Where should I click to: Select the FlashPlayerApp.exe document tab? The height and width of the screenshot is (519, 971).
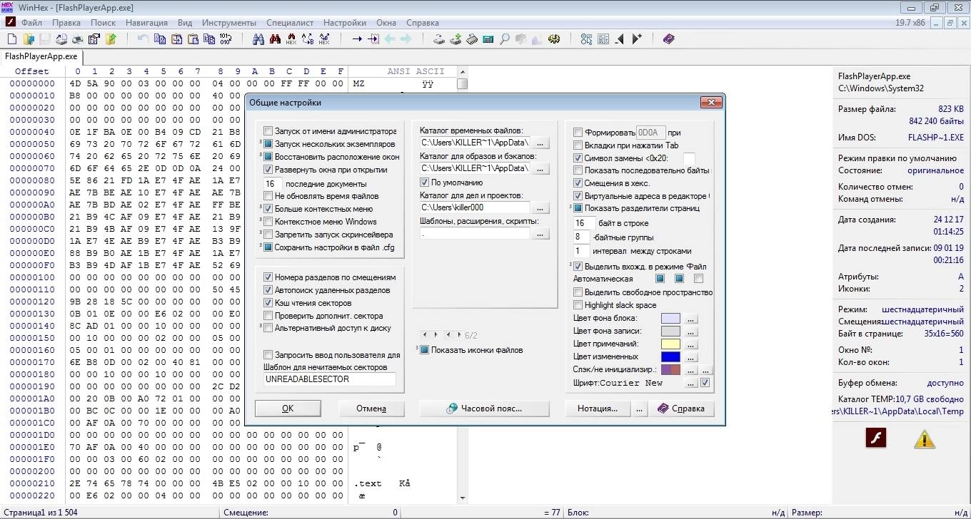pyautogui.click(x=41, y=56)
